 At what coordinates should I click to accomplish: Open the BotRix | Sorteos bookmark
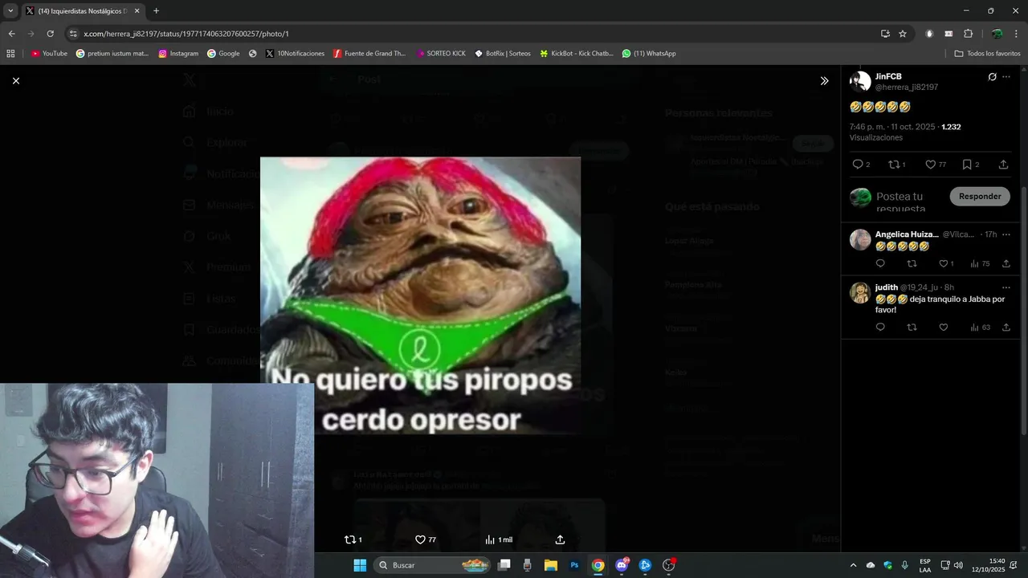(x=503, y=54)
